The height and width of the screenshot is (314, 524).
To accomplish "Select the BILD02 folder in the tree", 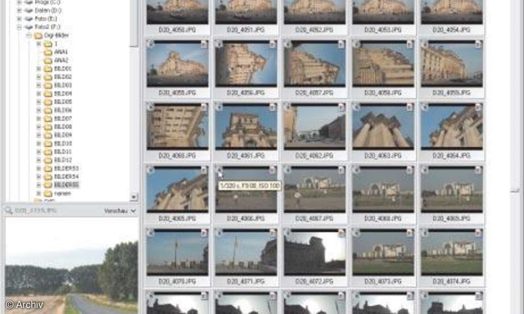I will click(63, 77).
